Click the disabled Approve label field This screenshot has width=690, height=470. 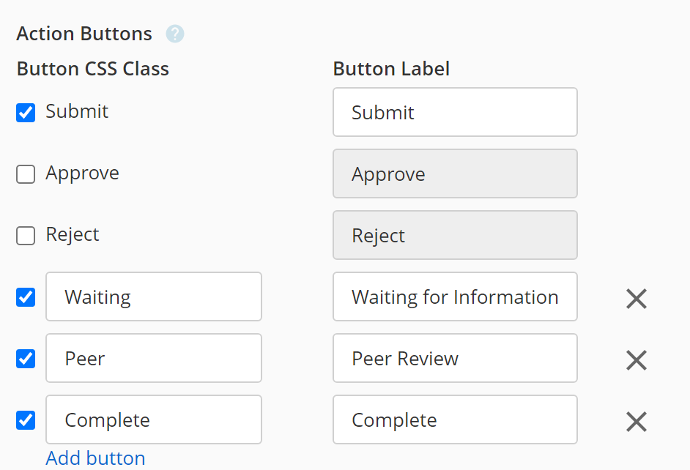pyautogui.click(x=455, y=174)
